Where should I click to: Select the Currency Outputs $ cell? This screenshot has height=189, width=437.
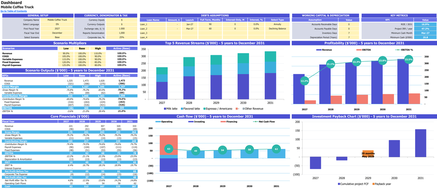[122, 24]
